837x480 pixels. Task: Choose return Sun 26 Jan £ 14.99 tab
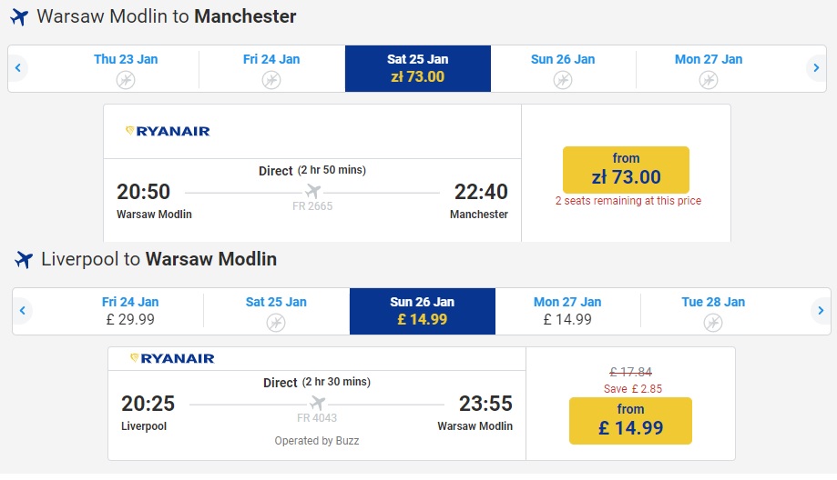[x=423, y=311]
